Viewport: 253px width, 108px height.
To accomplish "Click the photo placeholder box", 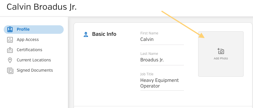I will (221, 54).
